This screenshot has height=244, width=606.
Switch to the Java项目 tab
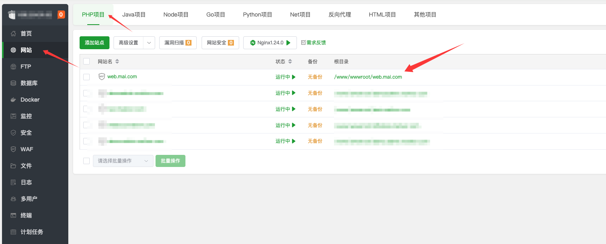134,15
